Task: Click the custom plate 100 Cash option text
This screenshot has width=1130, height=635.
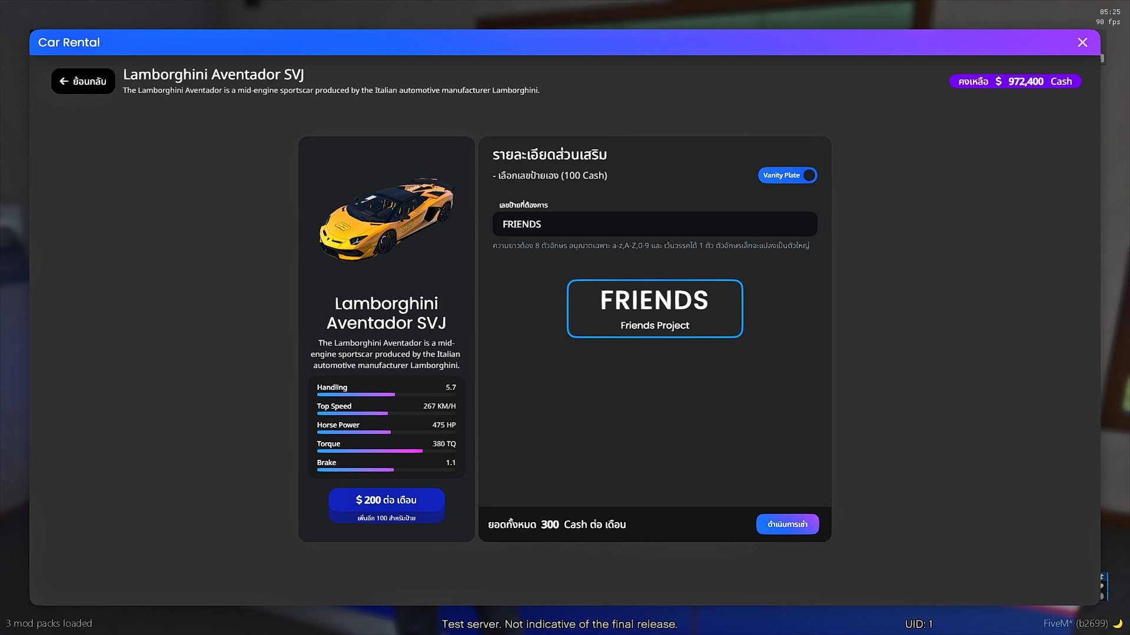Action: click(x=550, y=175)
